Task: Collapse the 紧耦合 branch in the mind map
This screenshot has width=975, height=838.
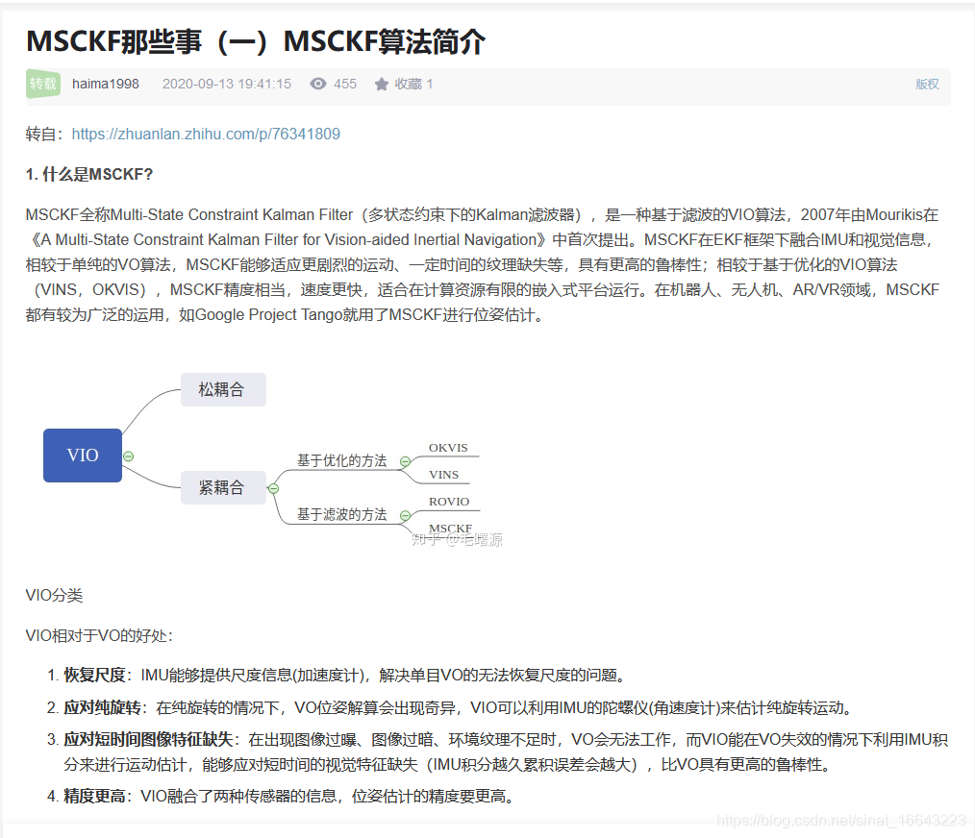Action: coord(274,489)
